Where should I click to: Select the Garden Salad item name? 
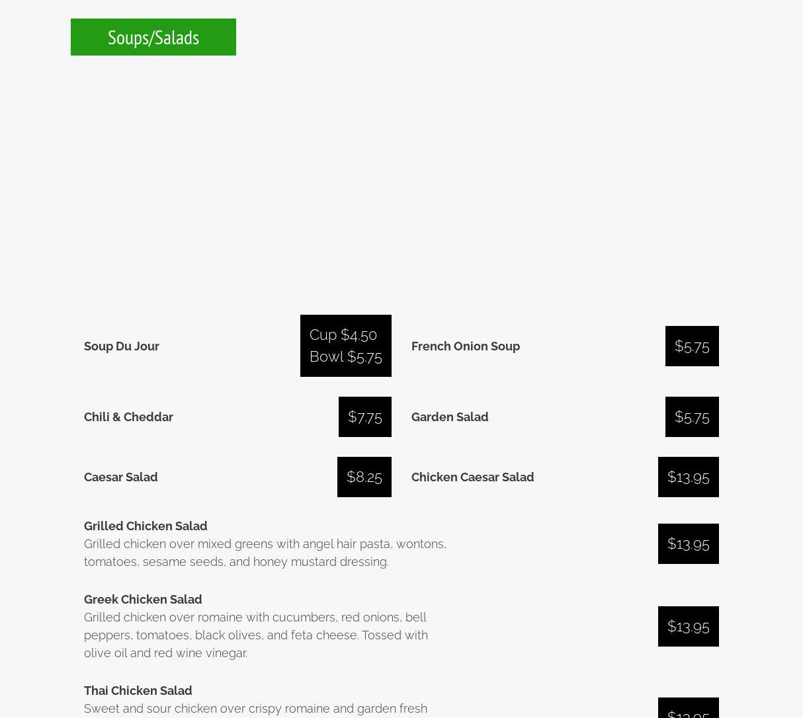450,417
